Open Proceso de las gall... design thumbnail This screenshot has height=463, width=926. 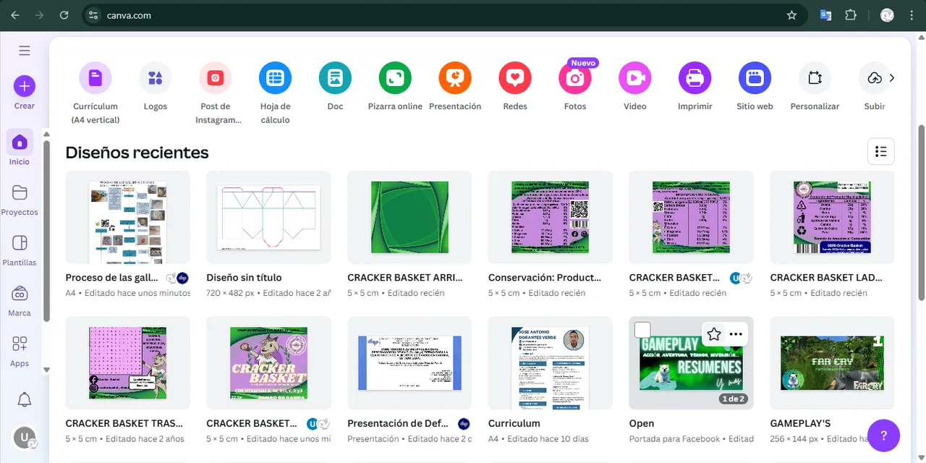click(128, 217)
